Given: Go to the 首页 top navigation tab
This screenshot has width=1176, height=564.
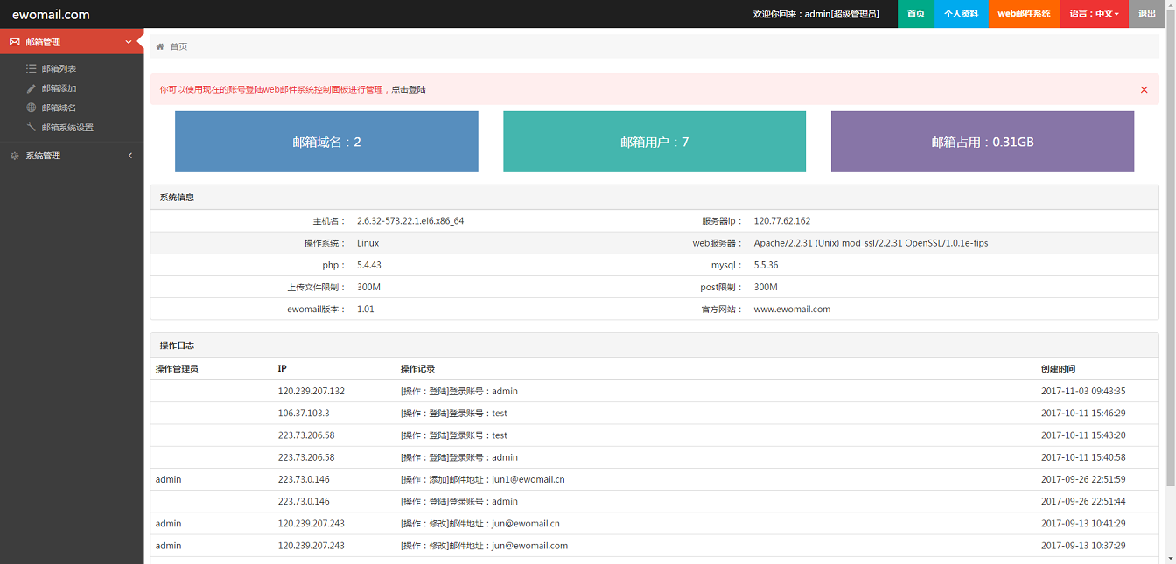Looking at the screenshot, I should tap(915, 14).
